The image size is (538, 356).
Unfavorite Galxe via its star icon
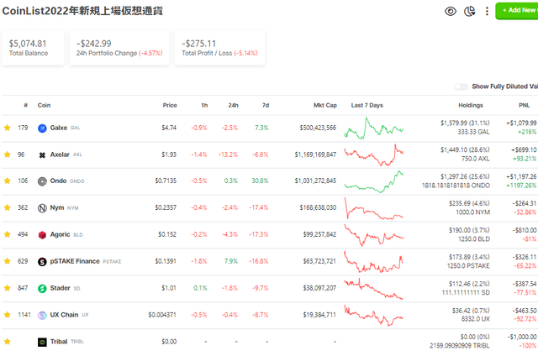point(8,128)
